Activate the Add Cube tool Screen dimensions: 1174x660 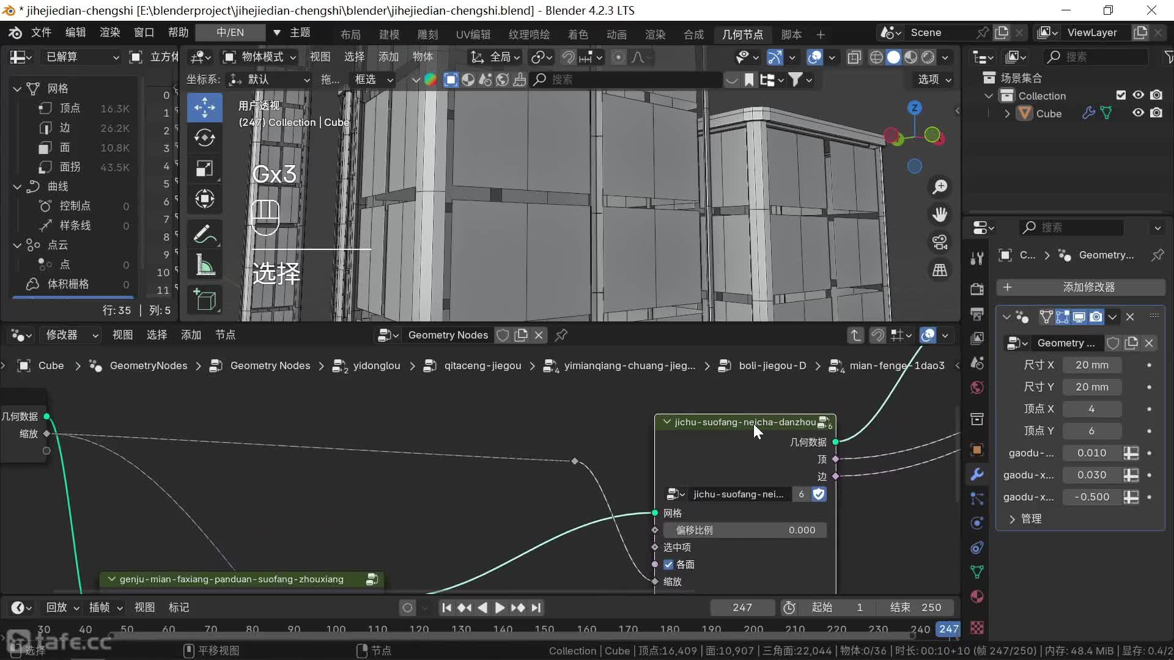pyautogui.click(x=204, y=300)
